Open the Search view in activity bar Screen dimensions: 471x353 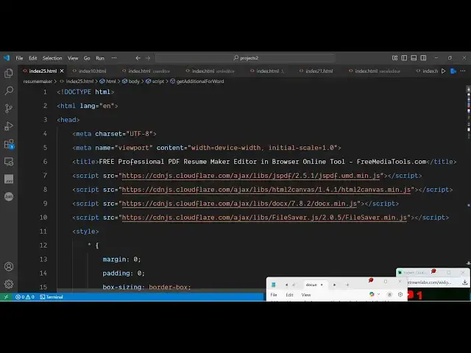coord(9,90)
